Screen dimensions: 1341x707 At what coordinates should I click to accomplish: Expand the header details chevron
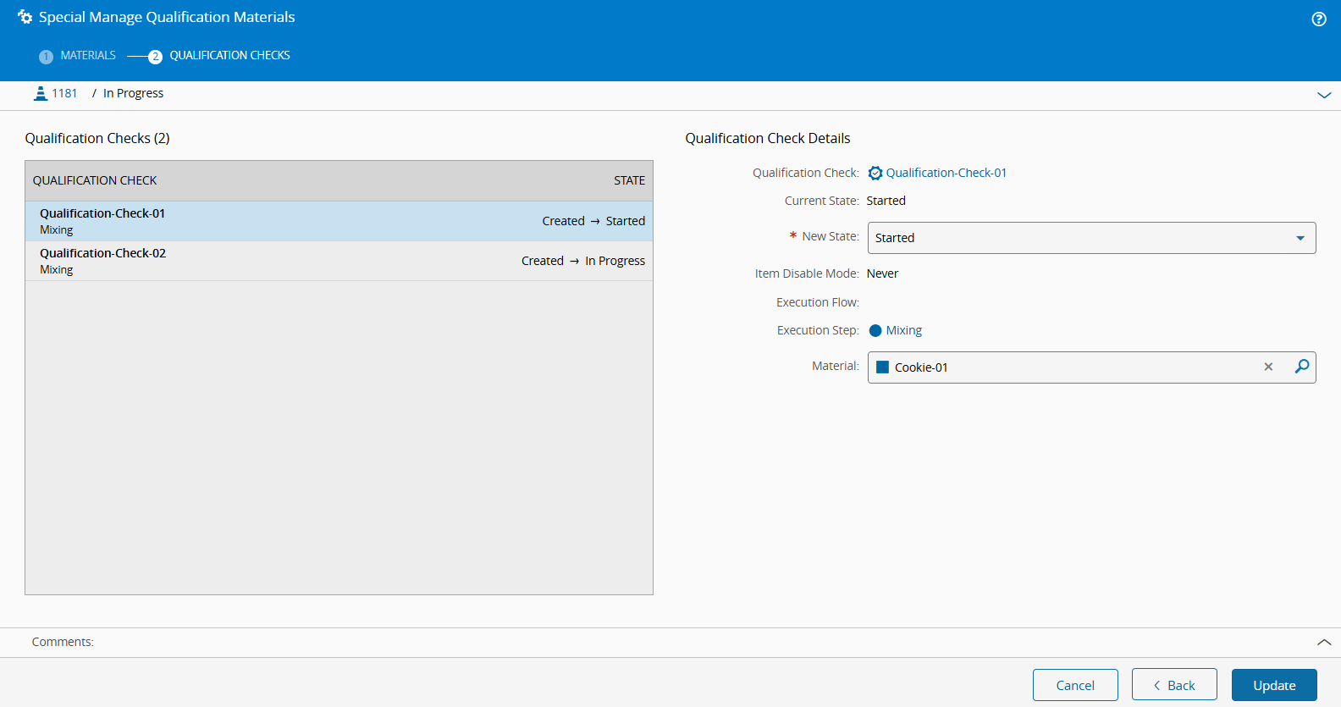1324,95
